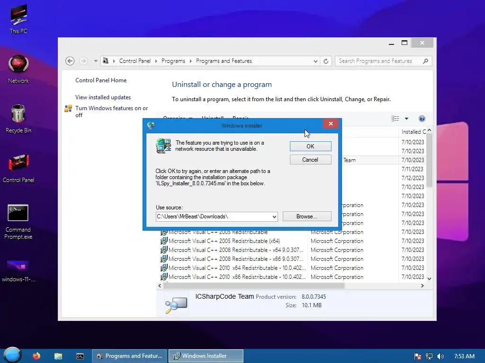Open volume speaker tray icon
Image resolution: width=485 pixels, height=363 pixels.
tap(440, 356)
